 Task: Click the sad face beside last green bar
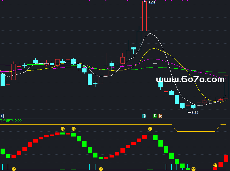pos(193,169)
